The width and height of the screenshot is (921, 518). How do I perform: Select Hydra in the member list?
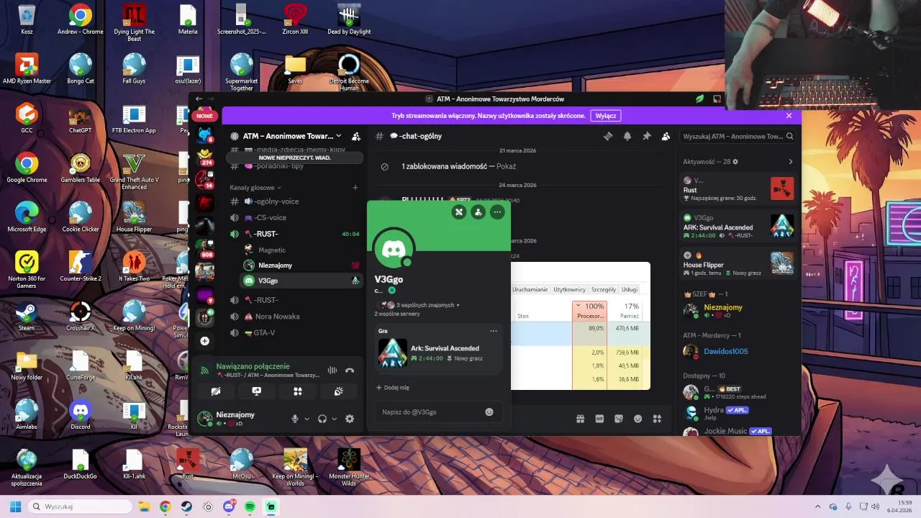(x=738, y=413)
